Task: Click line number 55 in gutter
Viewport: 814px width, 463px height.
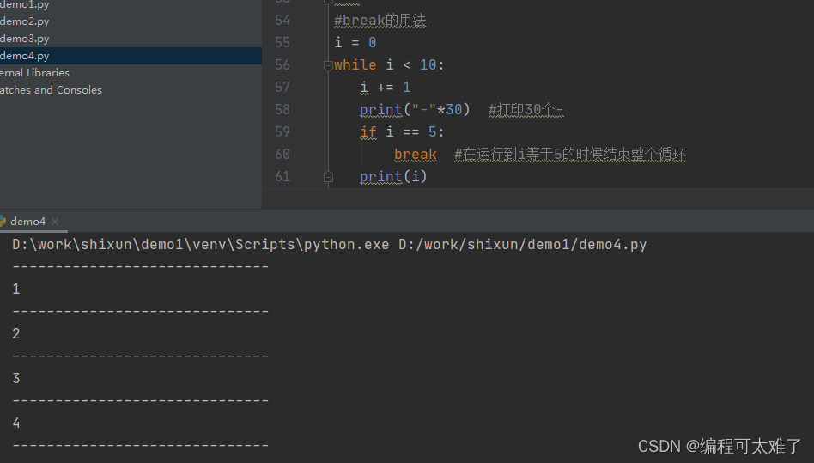Action: click(282, 43)
